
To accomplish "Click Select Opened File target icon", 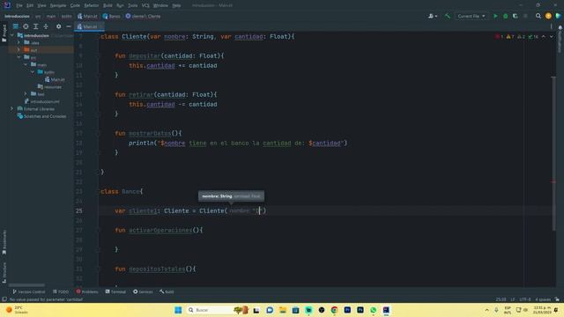I will pyautogui.click(x=26, y=26).
